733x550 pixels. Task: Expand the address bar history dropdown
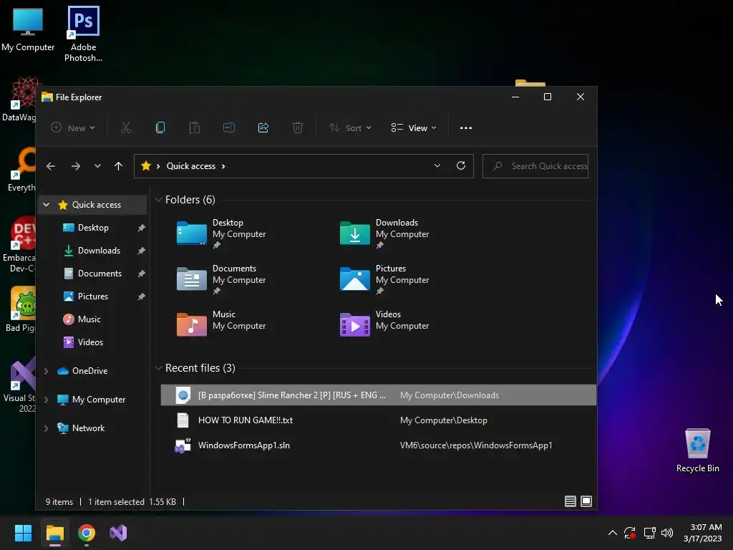tap(437, 165)
